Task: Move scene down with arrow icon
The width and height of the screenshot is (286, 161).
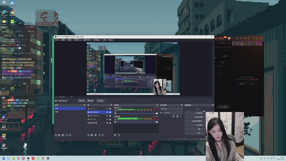Action: pyautogui.click(x=70, y=135)
